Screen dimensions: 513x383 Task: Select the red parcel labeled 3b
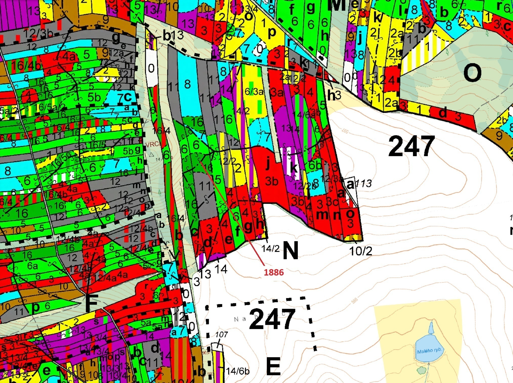(272, 181)
